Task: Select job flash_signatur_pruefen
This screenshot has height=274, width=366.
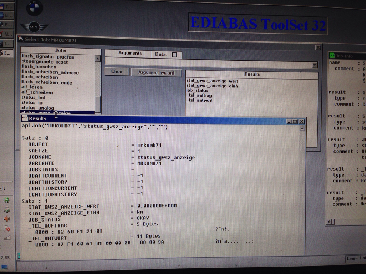Action: click(x=48, y=57)
